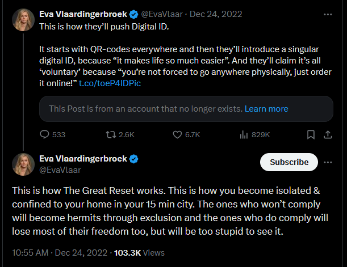Like the Digital ID post

coord(186,134)
